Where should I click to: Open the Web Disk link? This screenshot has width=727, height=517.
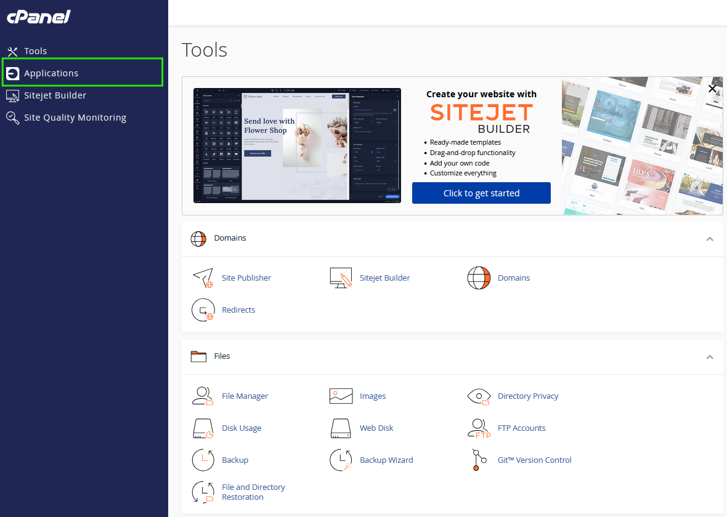pyautogui.click(x=376, y=428)
